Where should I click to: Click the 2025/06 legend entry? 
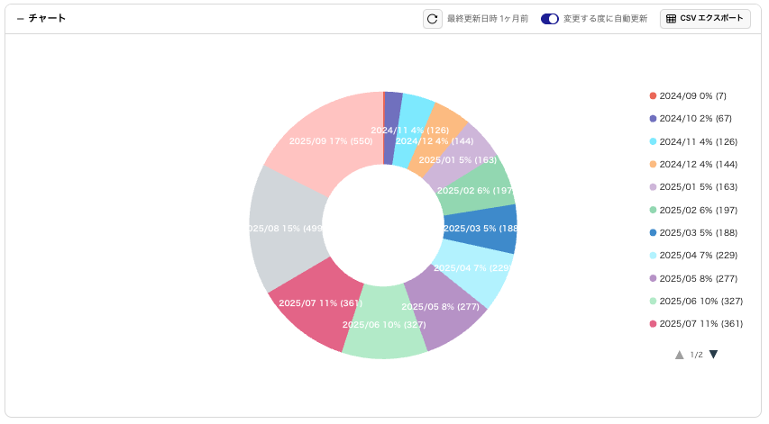pos(700,301)
